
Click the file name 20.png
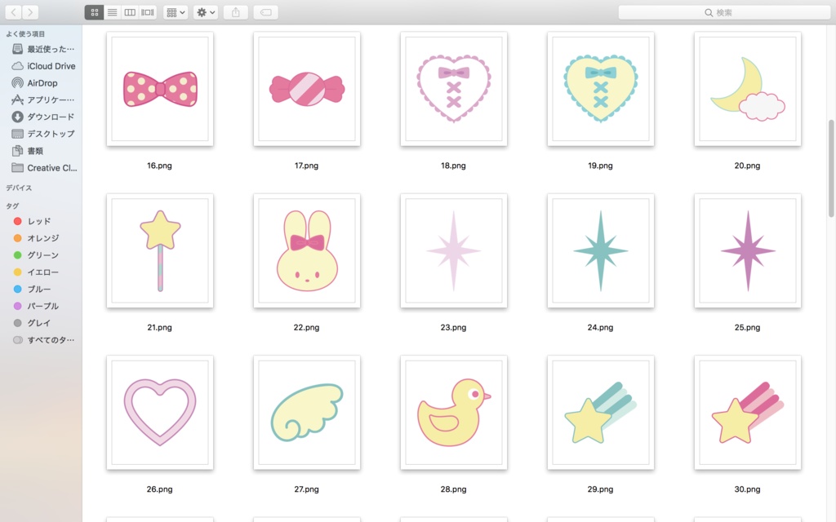pos(747,166)
